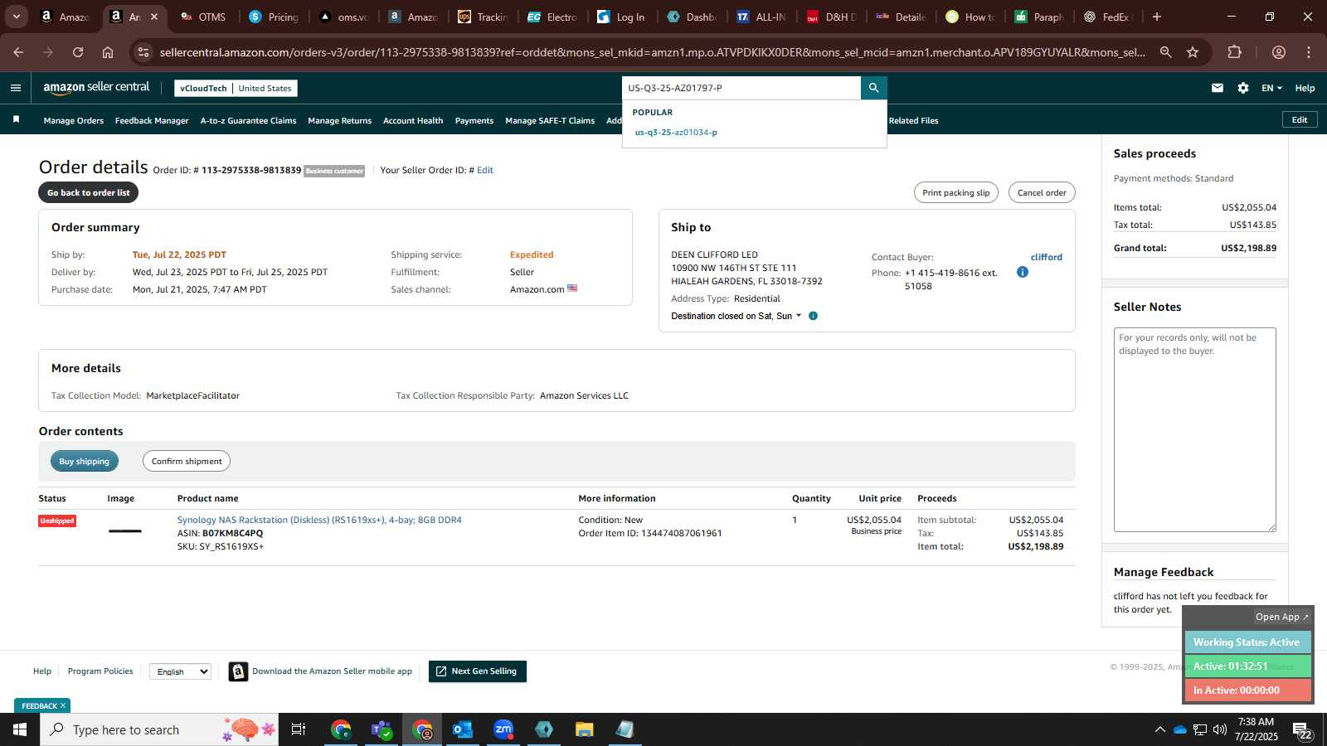Image resolution: width=1327 pixels, height=746 pixels.
Task: Open the messages mail icon
Action: pyautogui.click(x=1218, y=88)
